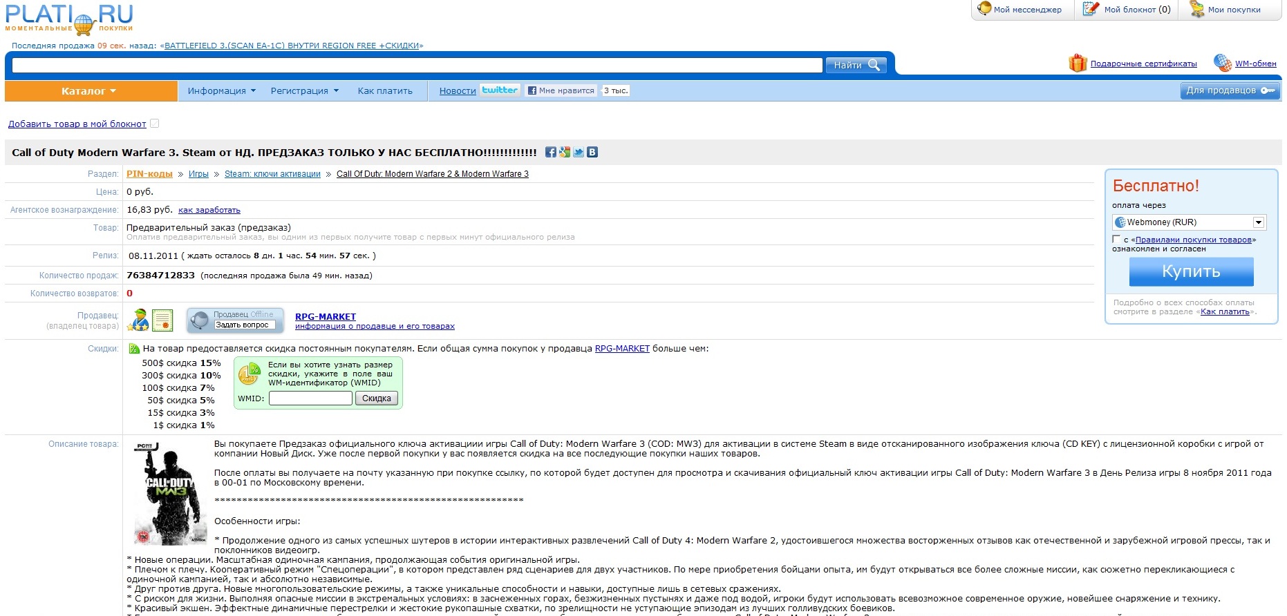Go to Steam: ключи активации breadcrumb
The height and width of the screenshot is (616, 1287).
pyautogui.click(x=272, y=174)
